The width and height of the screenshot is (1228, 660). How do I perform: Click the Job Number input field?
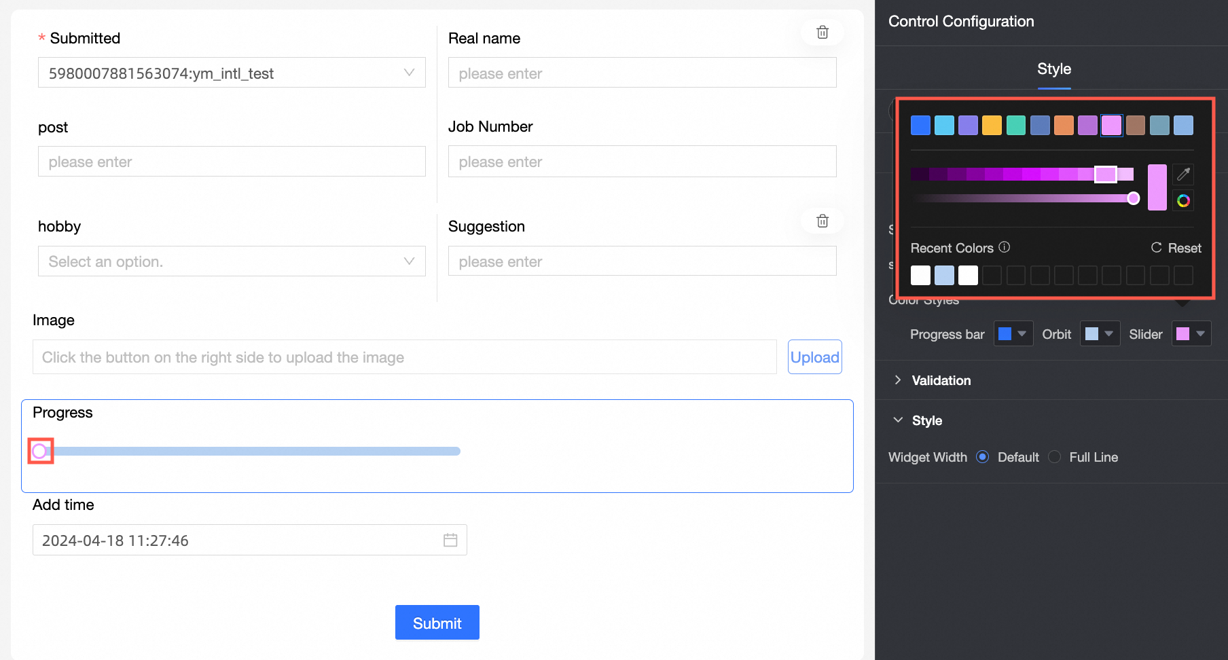pos(642,162)
